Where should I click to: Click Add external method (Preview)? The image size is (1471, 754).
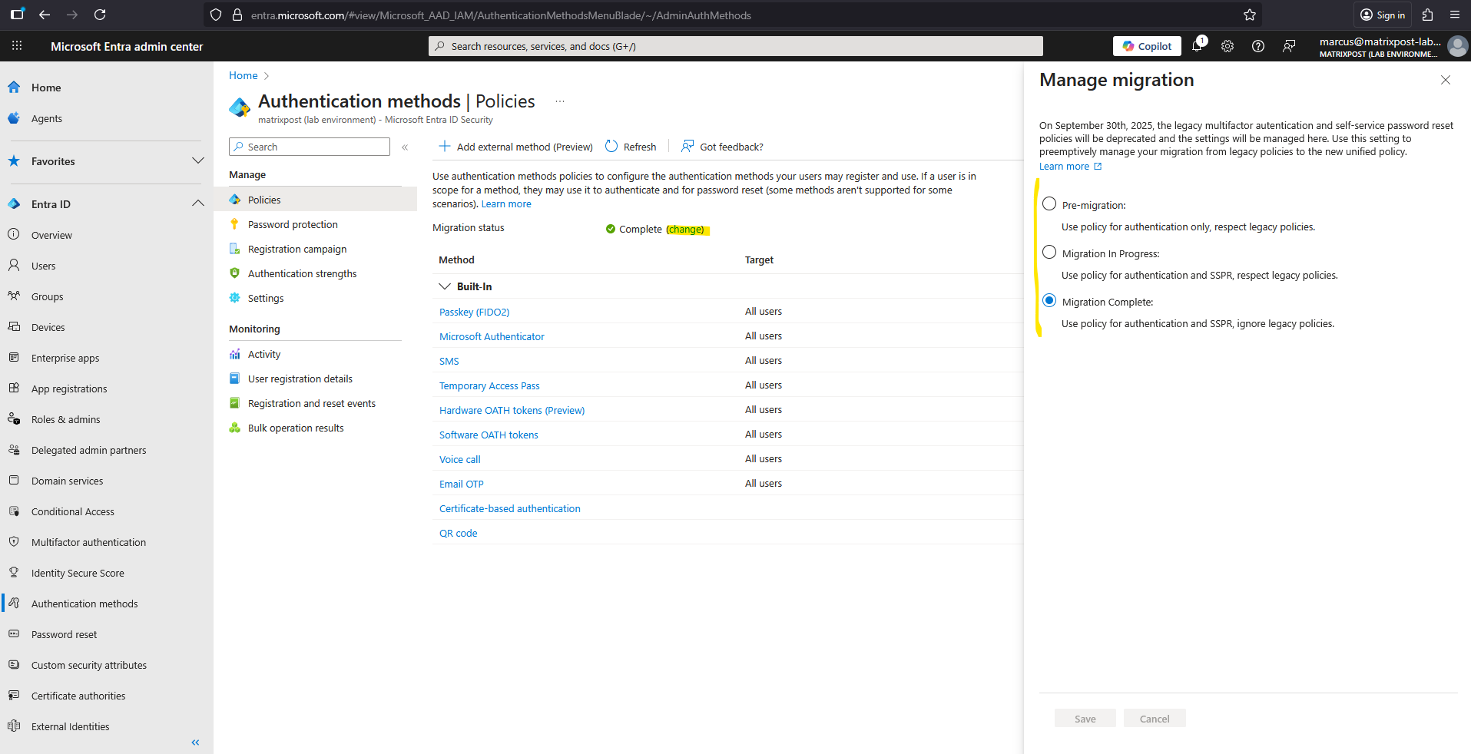[516, 147]
